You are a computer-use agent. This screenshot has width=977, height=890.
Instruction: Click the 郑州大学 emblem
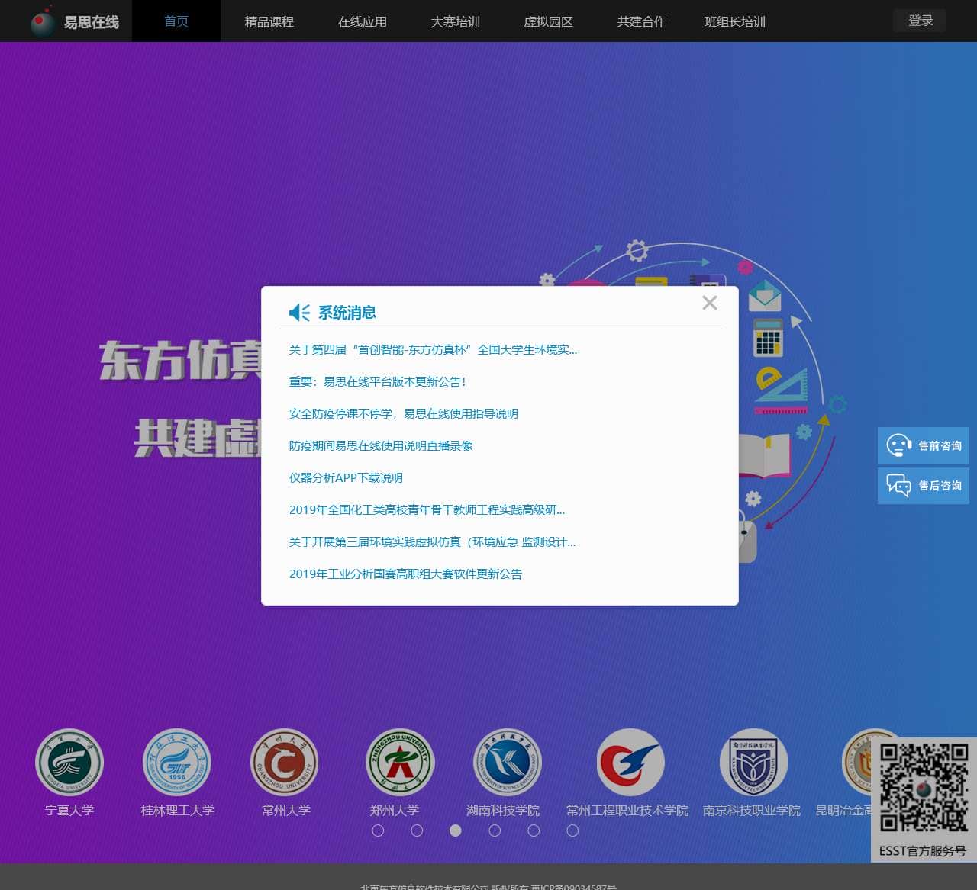click(400, 763)
